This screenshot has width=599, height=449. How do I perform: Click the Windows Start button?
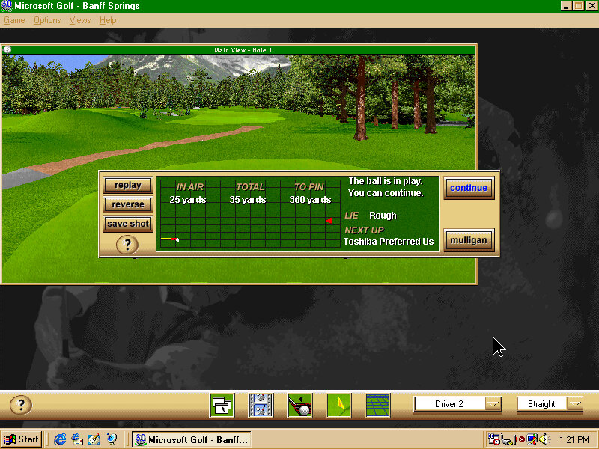(x=22, y=439)
